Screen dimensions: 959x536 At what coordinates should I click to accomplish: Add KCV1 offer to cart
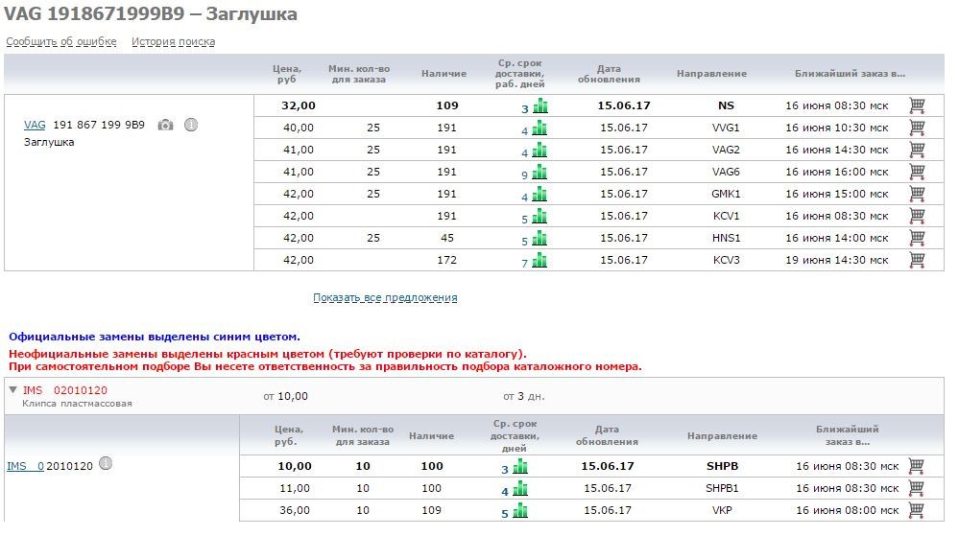click(916, 216)
